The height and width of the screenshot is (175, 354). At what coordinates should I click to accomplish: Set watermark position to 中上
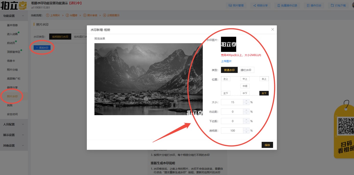click(245, 79)
